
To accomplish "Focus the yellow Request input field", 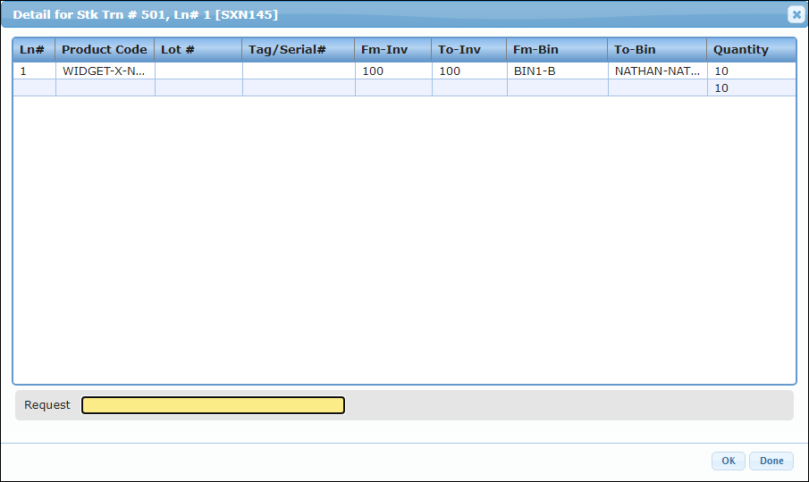I will point(213,405).
